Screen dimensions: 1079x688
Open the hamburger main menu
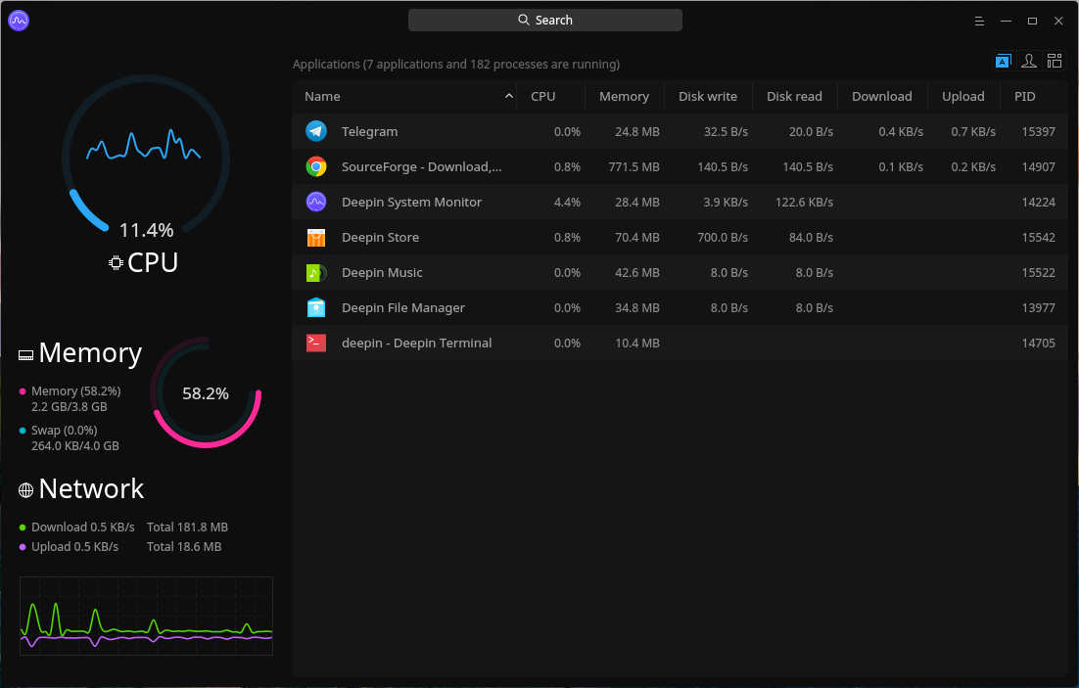coord(979,22)
